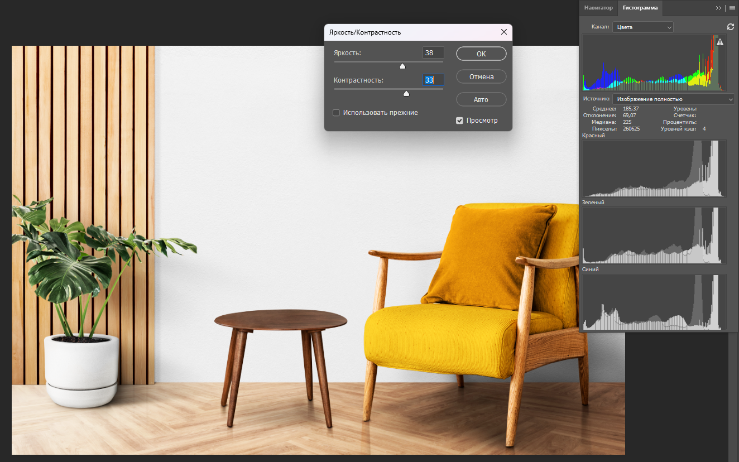
Task: Collapse panels with the double-arrow icon
Action: (718, 8)
